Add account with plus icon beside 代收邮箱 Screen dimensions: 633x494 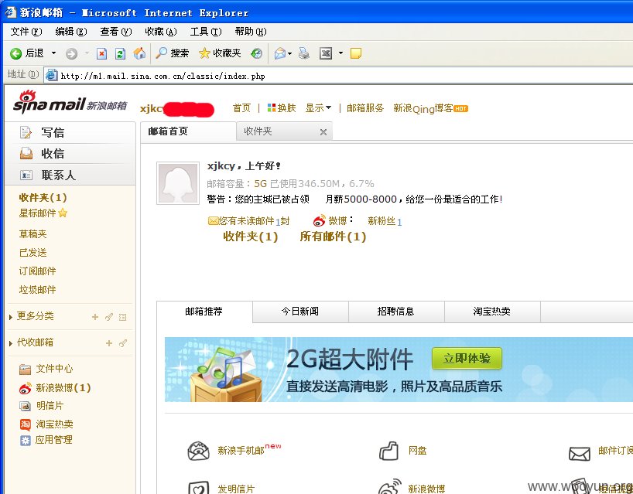pos(109,343)
